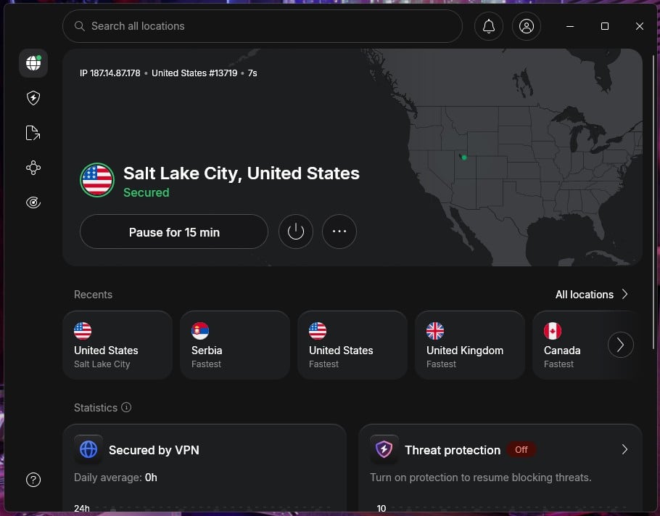The image size is (660, 516).
Task: Open the VPN globe home tab in sidebar
Action: coord(33,63)
